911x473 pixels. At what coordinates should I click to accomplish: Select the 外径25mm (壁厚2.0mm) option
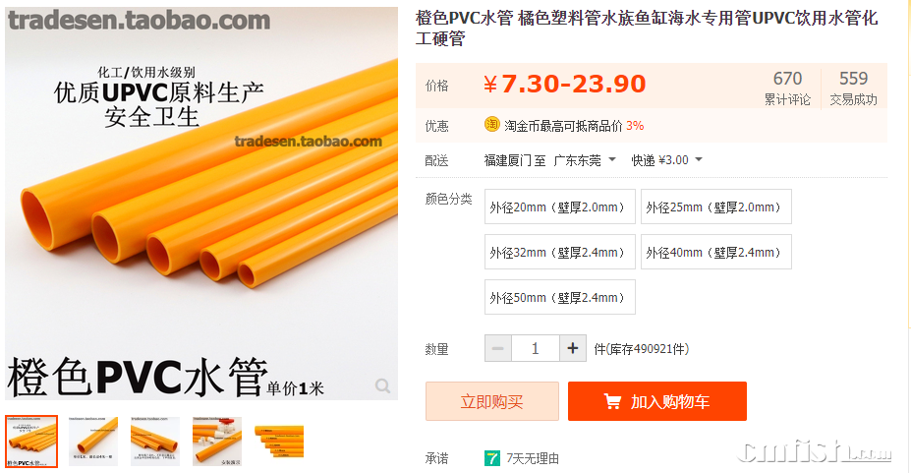pos(715,207)
